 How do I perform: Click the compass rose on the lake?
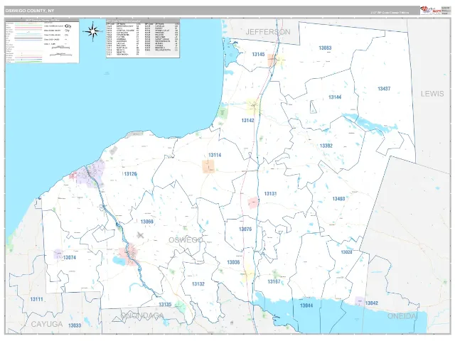click(x=92, y=31)
